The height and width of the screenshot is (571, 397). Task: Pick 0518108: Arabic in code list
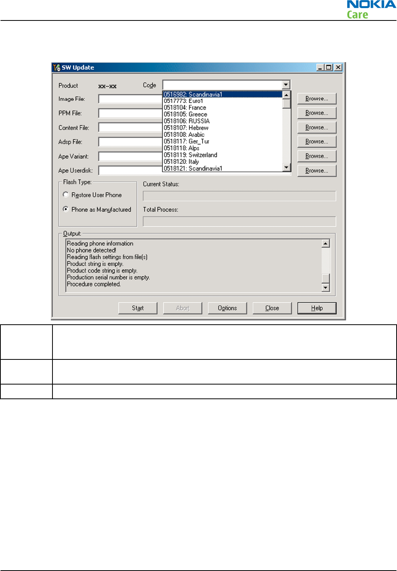click(x=223, y=135)
